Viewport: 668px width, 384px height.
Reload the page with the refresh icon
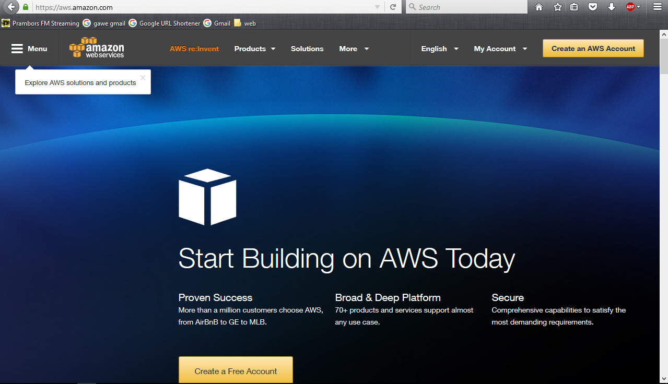click(x=393, y=7)
